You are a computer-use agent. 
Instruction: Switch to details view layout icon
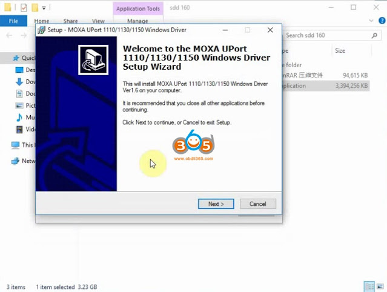click(x=369, y=287)
